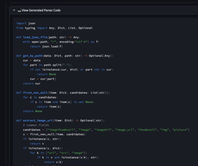Click the 'load_json_file' function name
This screenshot has height=166, width=198.
[x=35, y=37]
